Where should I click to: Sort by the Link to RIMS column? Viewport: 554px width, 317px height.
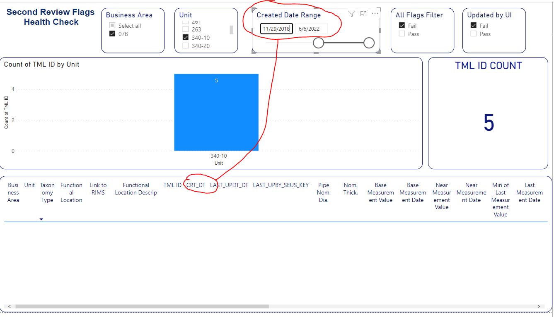[x=98, y=189]
